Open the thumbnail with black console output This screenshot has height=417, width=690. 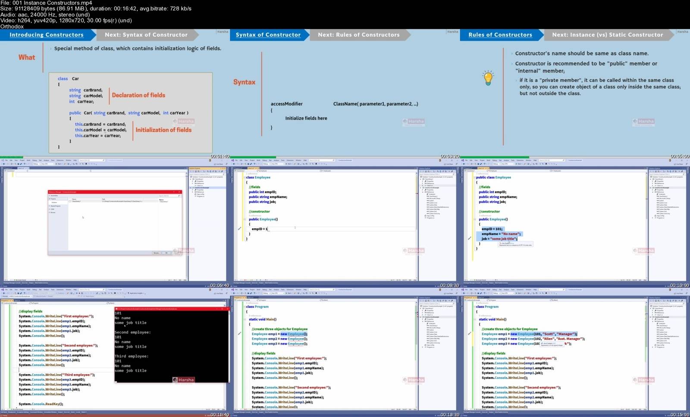[x=115, y=352]
